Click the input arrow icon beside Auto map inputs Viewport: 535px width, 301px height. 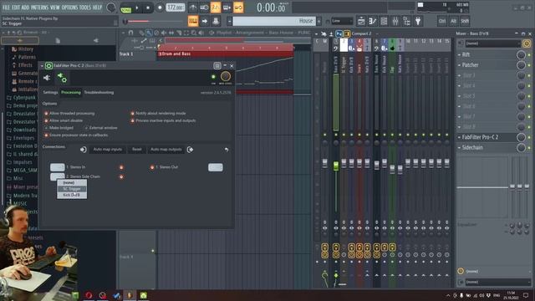click(84, 150)
